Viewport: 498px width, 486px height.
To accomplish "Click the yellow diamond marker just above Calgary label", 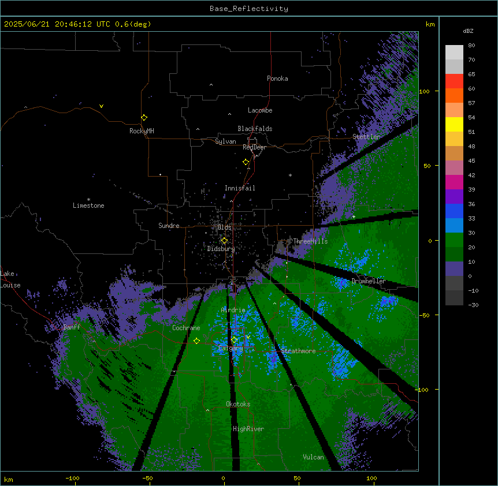I will (x=234, y=340).
